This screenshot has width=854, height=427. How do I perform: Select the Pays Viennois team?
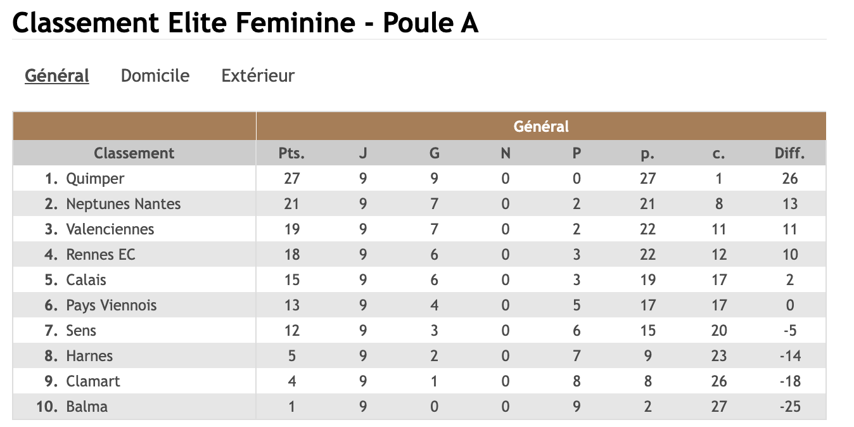(111, 305)
